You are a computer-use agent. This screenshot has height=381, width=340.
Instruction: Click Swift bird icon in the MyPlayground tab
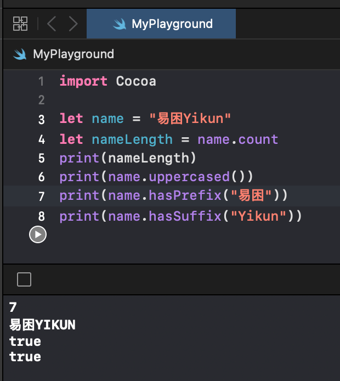coord(120,24)
